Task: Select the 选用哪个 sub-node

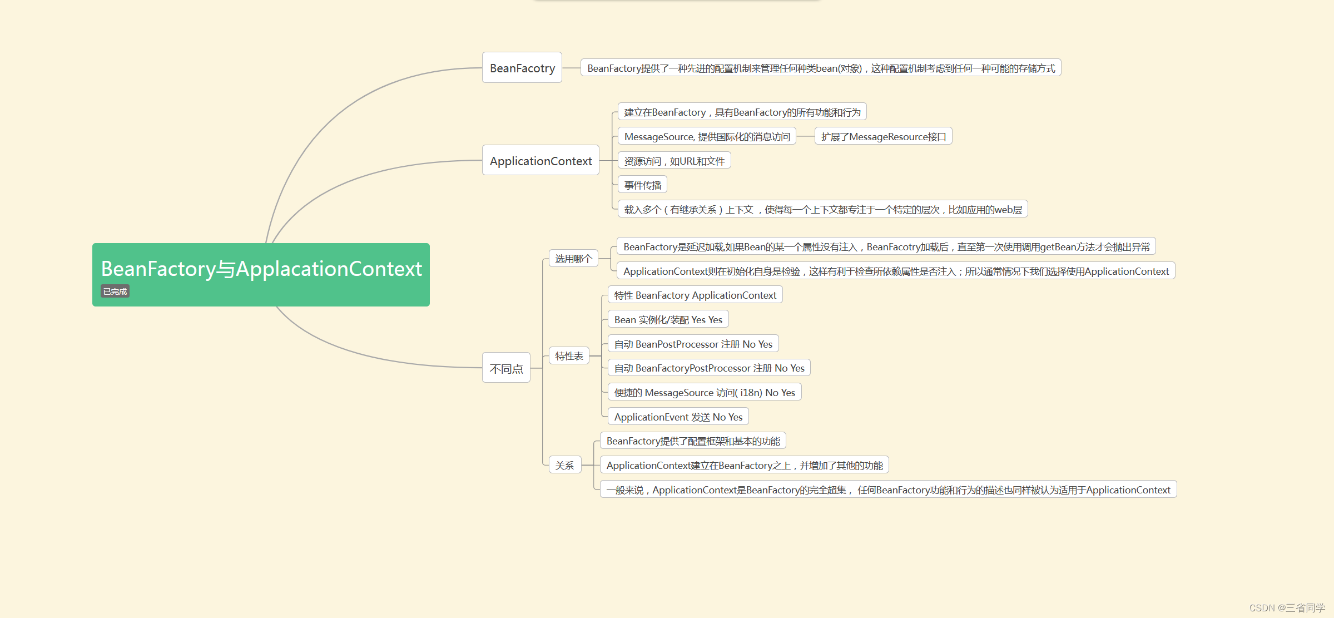Action: pyautogui.click(x=573, y=259)
